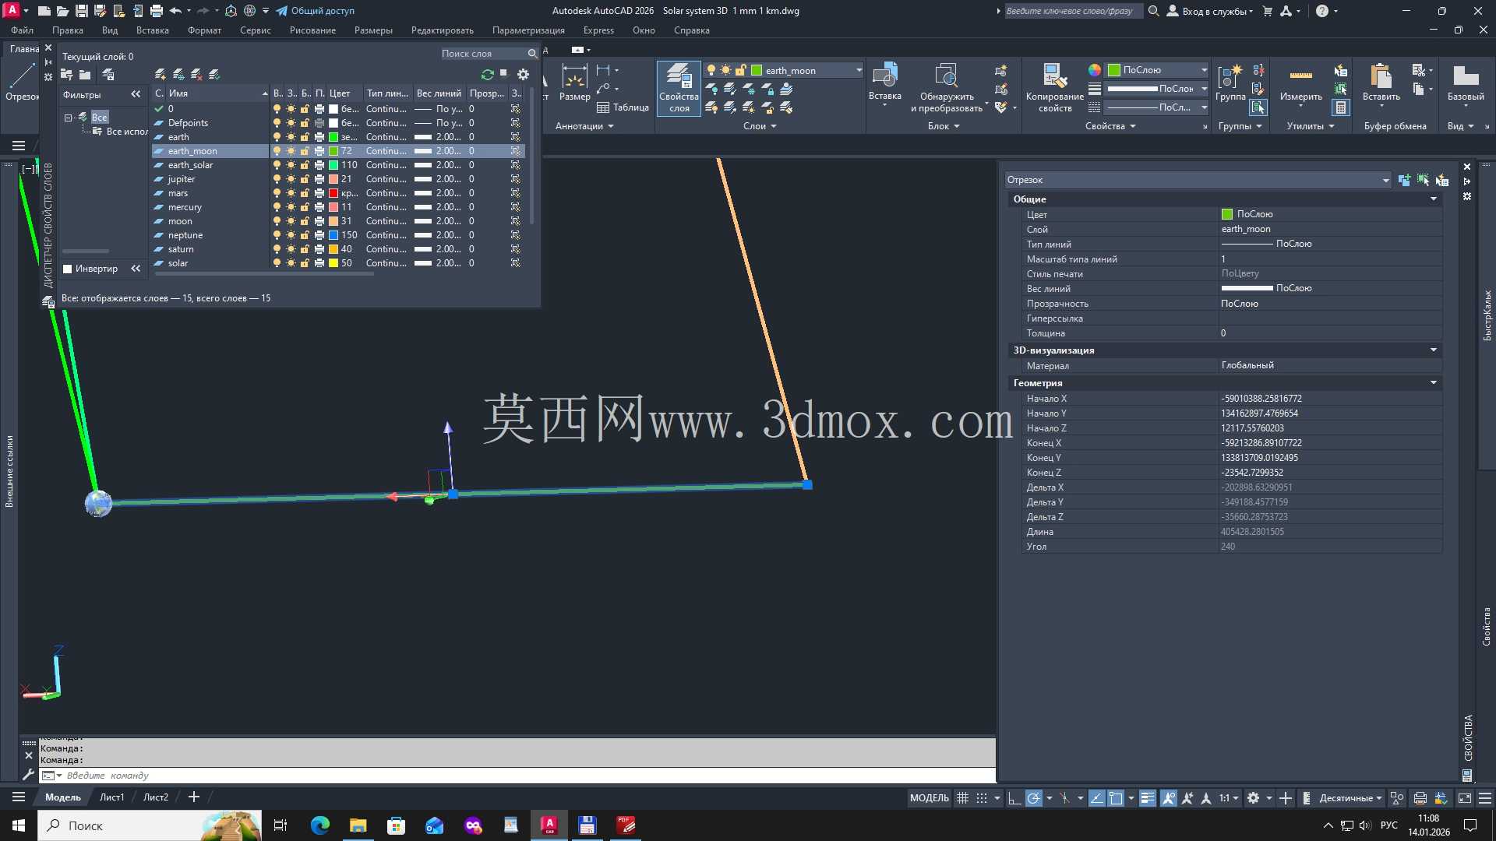The width and height of the screenshot is (1496, 841).
Task: Click the color swatch of solar layer
Action: coord(333,263)
